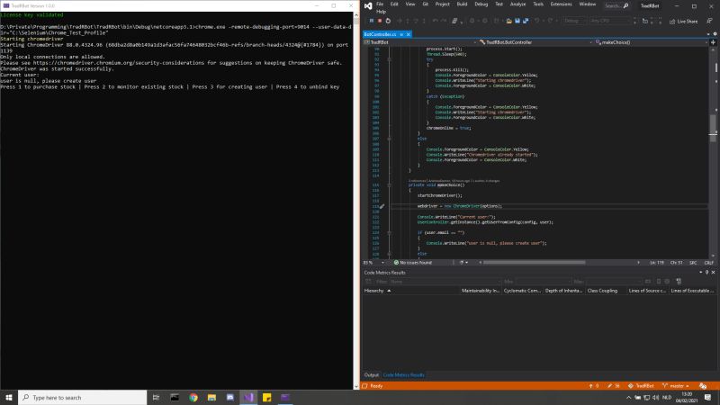Stop debugging with the red square
720x405 pixels.
coord(380,21)
